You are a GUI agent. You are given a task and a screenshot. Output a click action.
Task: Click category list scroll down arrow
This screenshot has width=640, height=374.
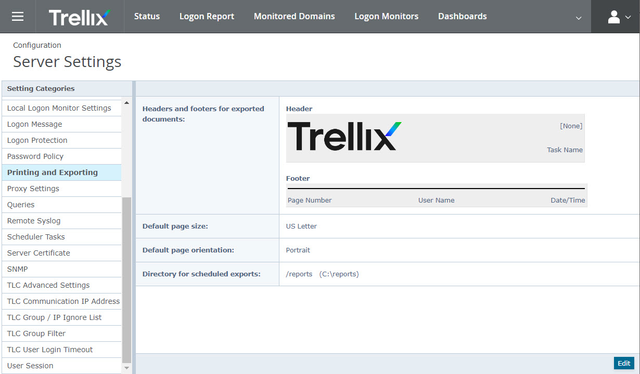pyautogui.click(x=126, y=368)
